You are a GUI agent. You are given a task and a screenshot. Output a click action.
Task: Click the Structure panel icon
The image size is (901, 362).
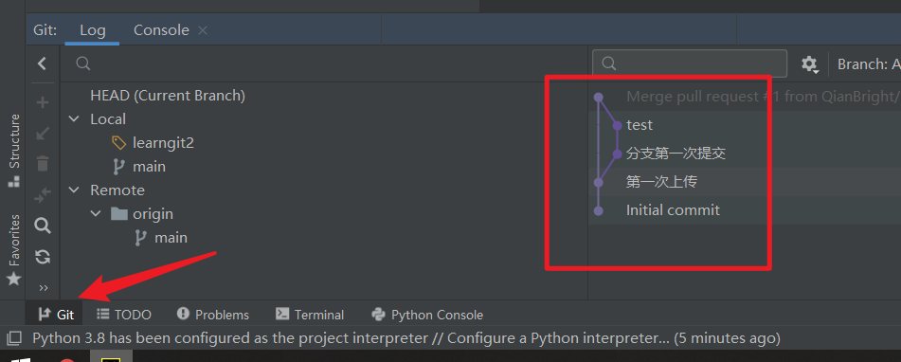point(13,182)
